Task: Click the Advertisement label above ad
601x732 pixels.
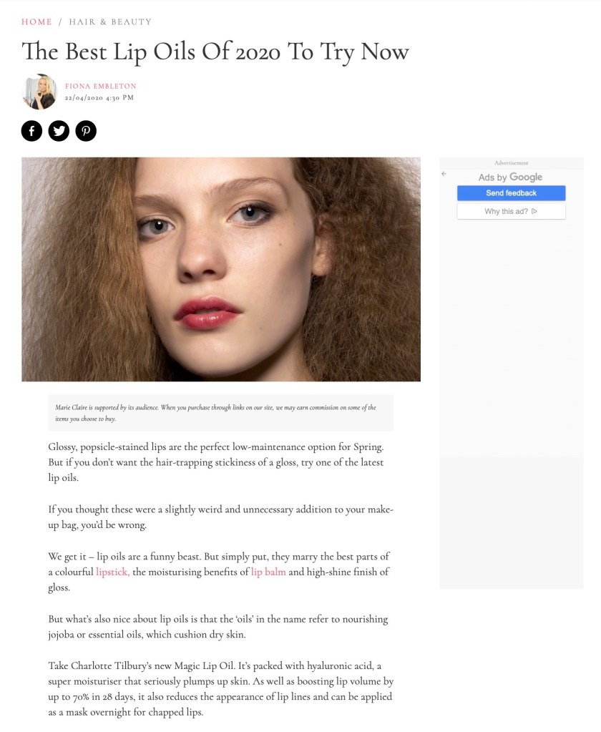Action: coord(512,163)
